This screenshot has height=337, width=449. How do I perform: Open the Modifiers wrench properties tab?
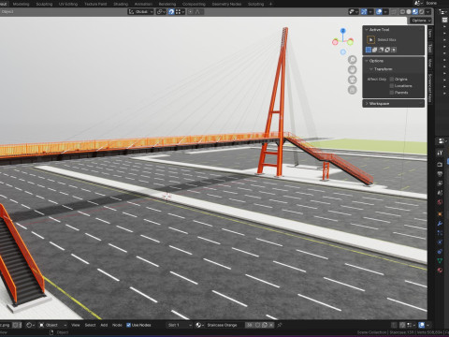click(440, 224)
